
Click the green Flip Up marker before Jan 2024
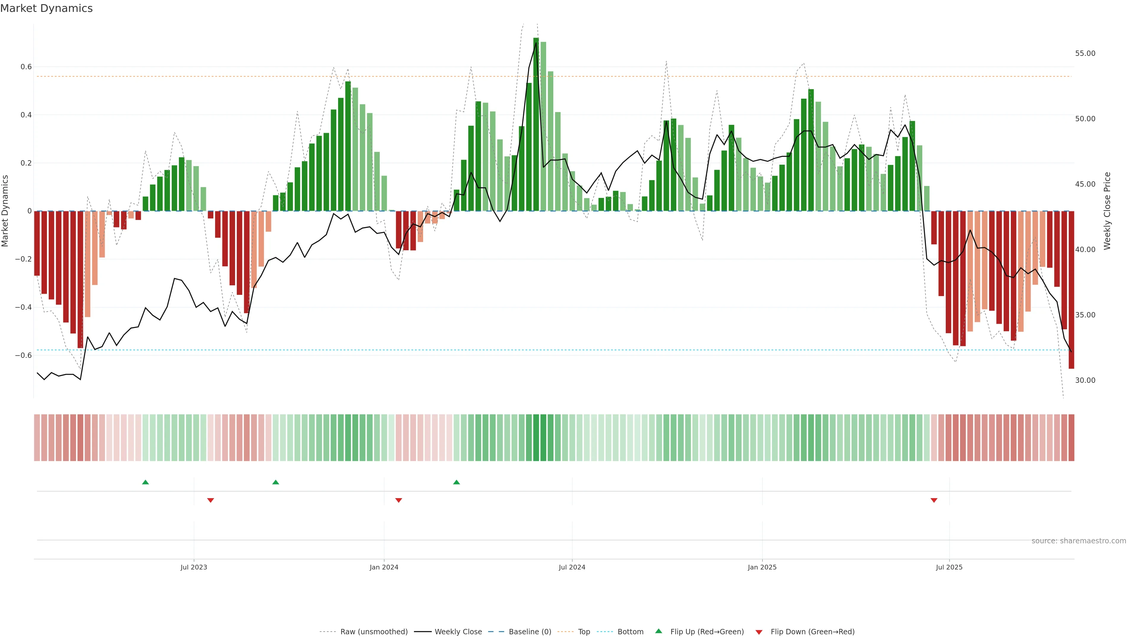tap(275, 482)
